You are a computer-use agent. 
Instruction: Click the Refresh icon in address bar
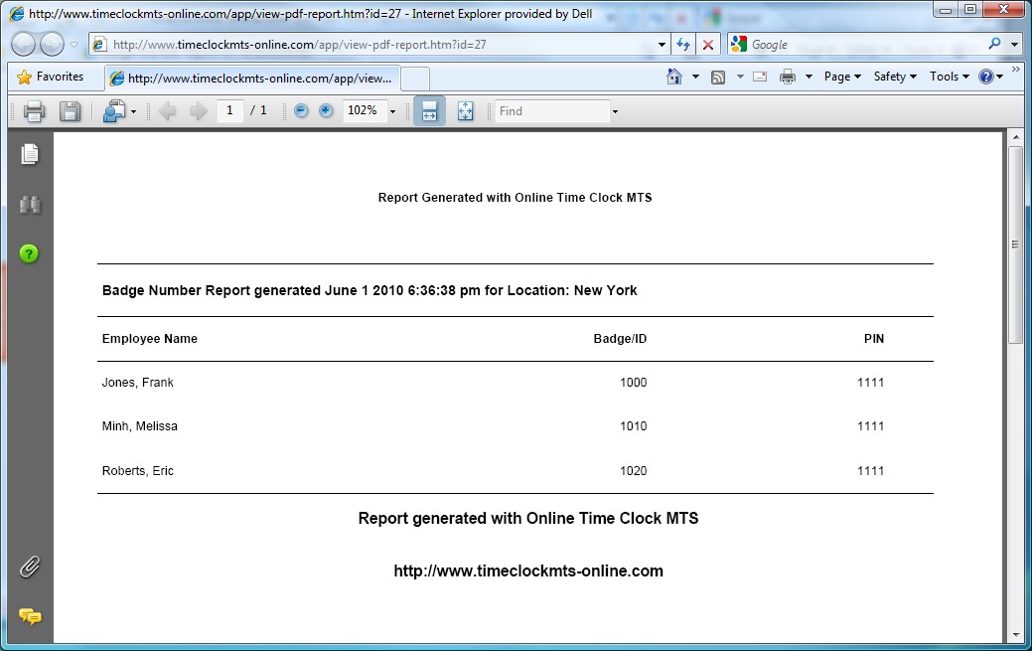(x=683, y=44)
